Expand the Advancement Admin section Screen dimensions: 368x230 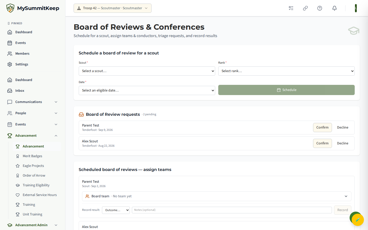click(x=33, y=225)
